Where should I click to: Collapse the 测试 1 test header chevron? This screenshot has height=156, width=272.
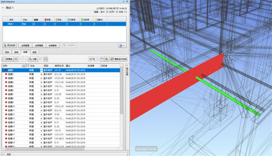[3, 8]
